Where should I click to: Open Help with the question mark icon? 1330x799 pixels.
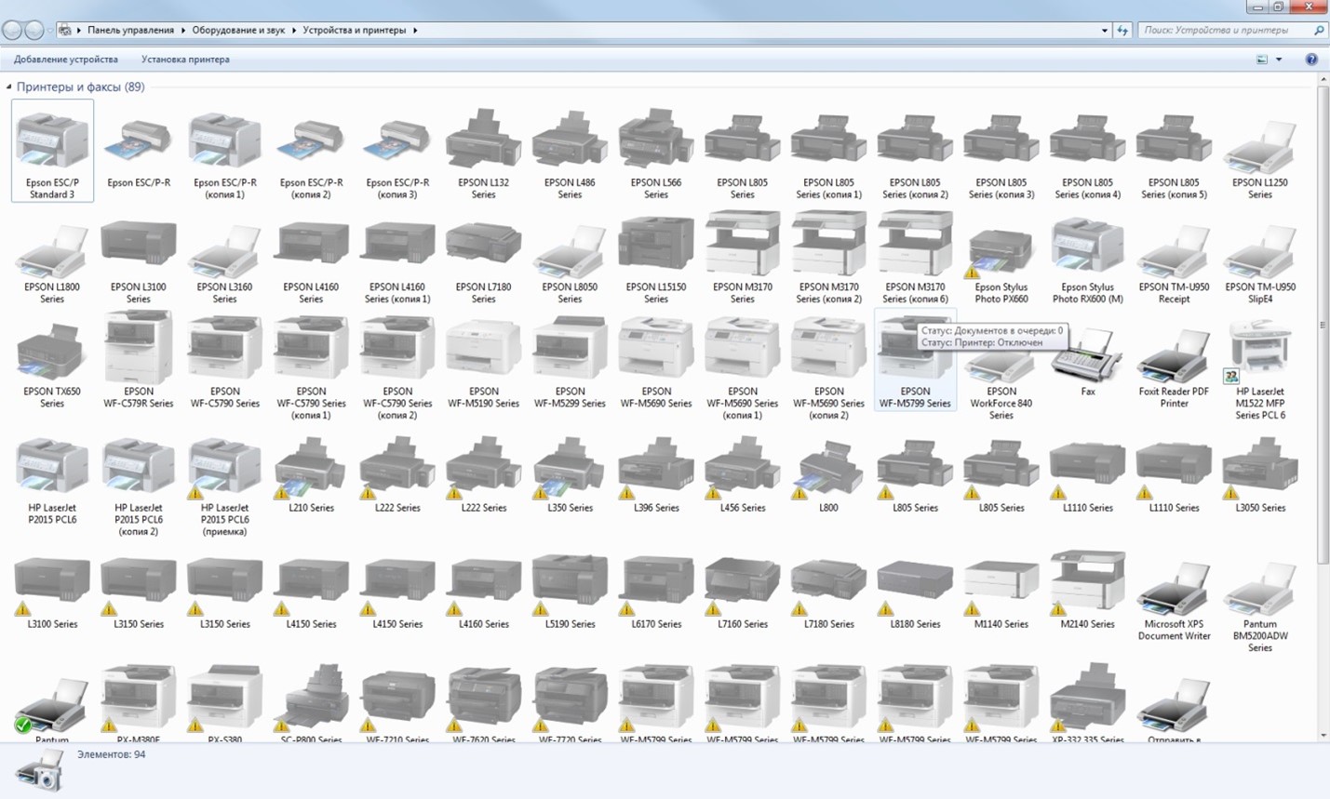tap(1311, 60)
